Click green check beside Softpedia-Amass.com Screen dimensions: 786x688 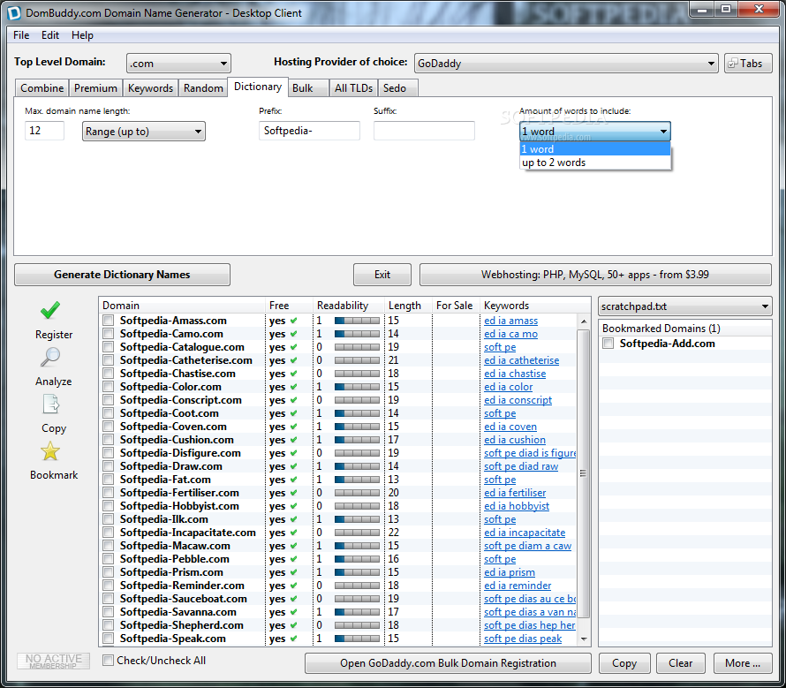click(x=294, y=321)
